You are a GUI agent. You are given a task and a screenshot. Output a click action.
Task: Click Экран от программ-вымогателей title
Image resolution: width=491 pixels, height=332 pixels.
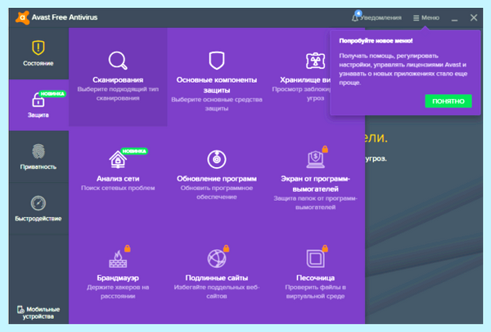[315, 184]
